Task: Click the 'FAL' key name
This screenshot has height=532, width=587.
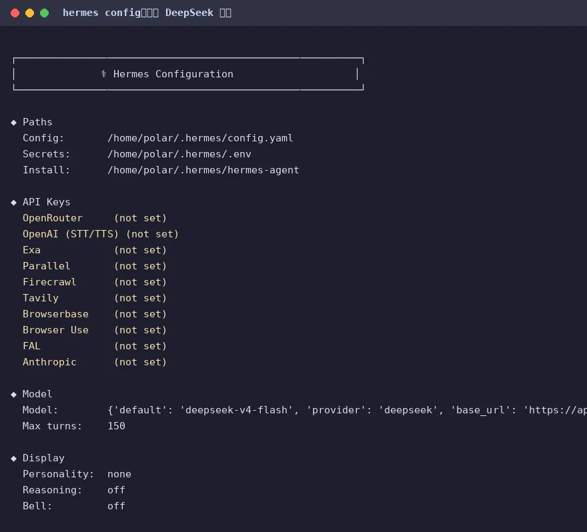Action: [x=31, y=346]
